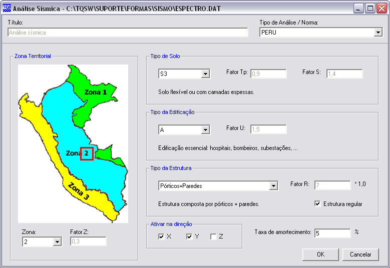Click the Título text field
The image size is (390, 268).
(x=128, y=32)
